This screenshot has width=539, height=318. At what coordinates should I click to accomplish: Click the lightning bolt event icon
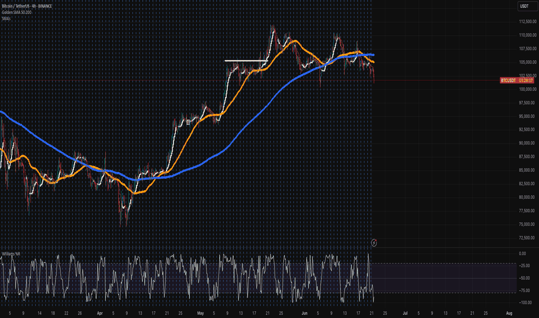(374, 243)
